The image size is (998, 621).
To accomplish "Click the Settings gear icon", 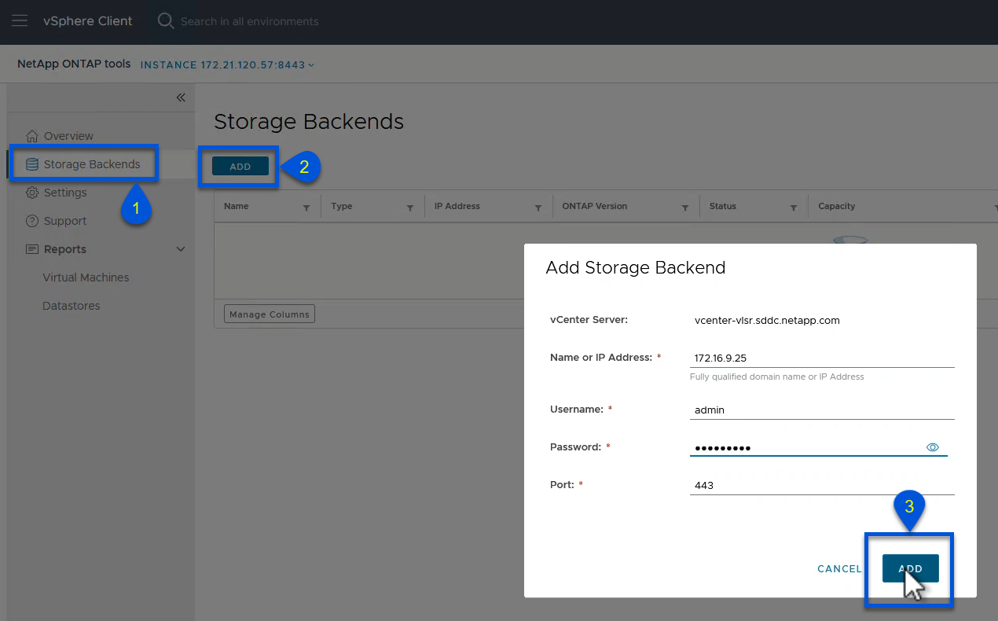I will [32, 193].
